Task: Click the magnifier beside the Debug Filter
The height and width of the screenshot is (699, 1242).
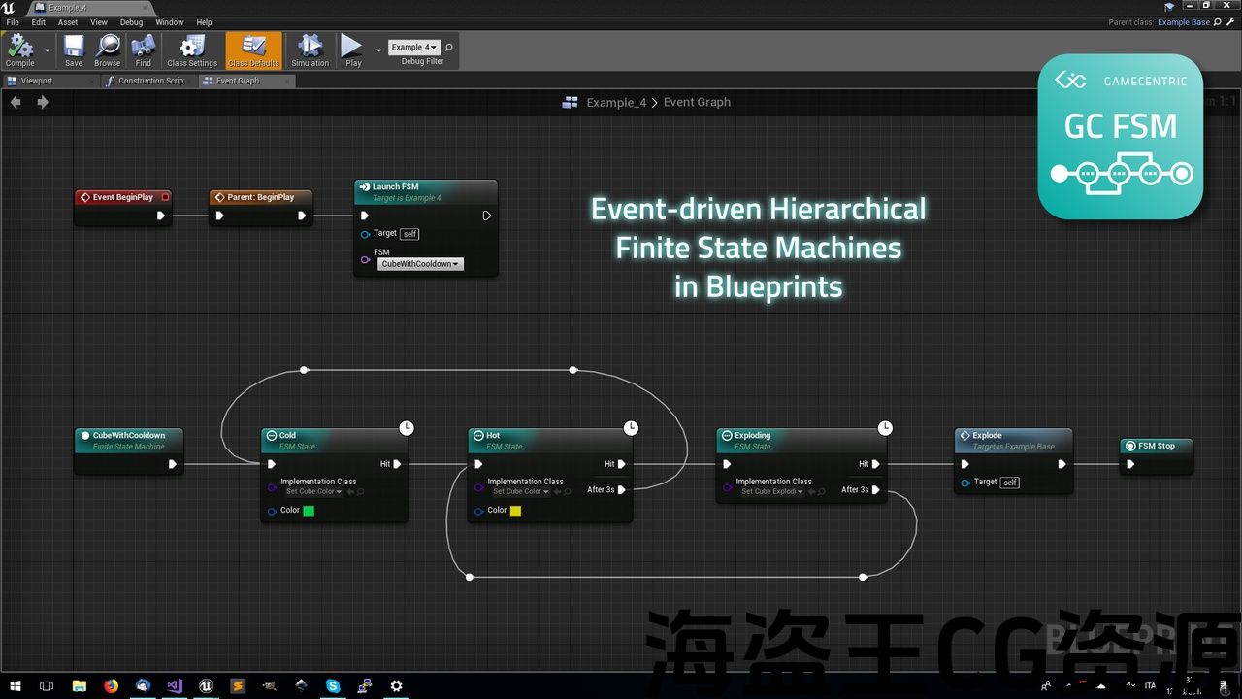Action: (449, 47)
